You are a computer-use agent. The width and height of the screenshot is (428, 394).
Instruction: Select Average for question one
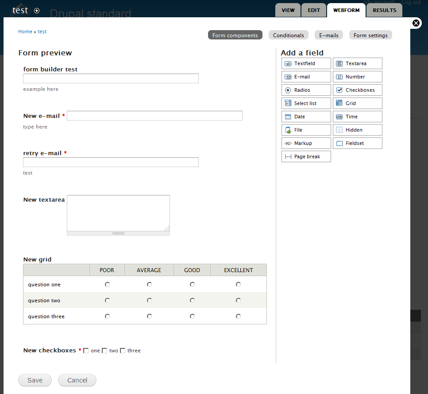click(149, 285)
